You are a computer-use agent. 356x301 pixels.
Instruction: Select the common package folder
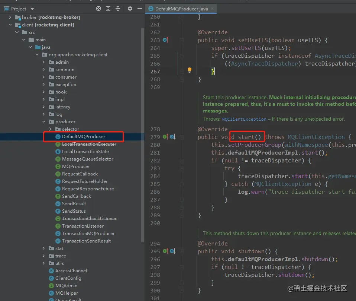click(62, 69)
